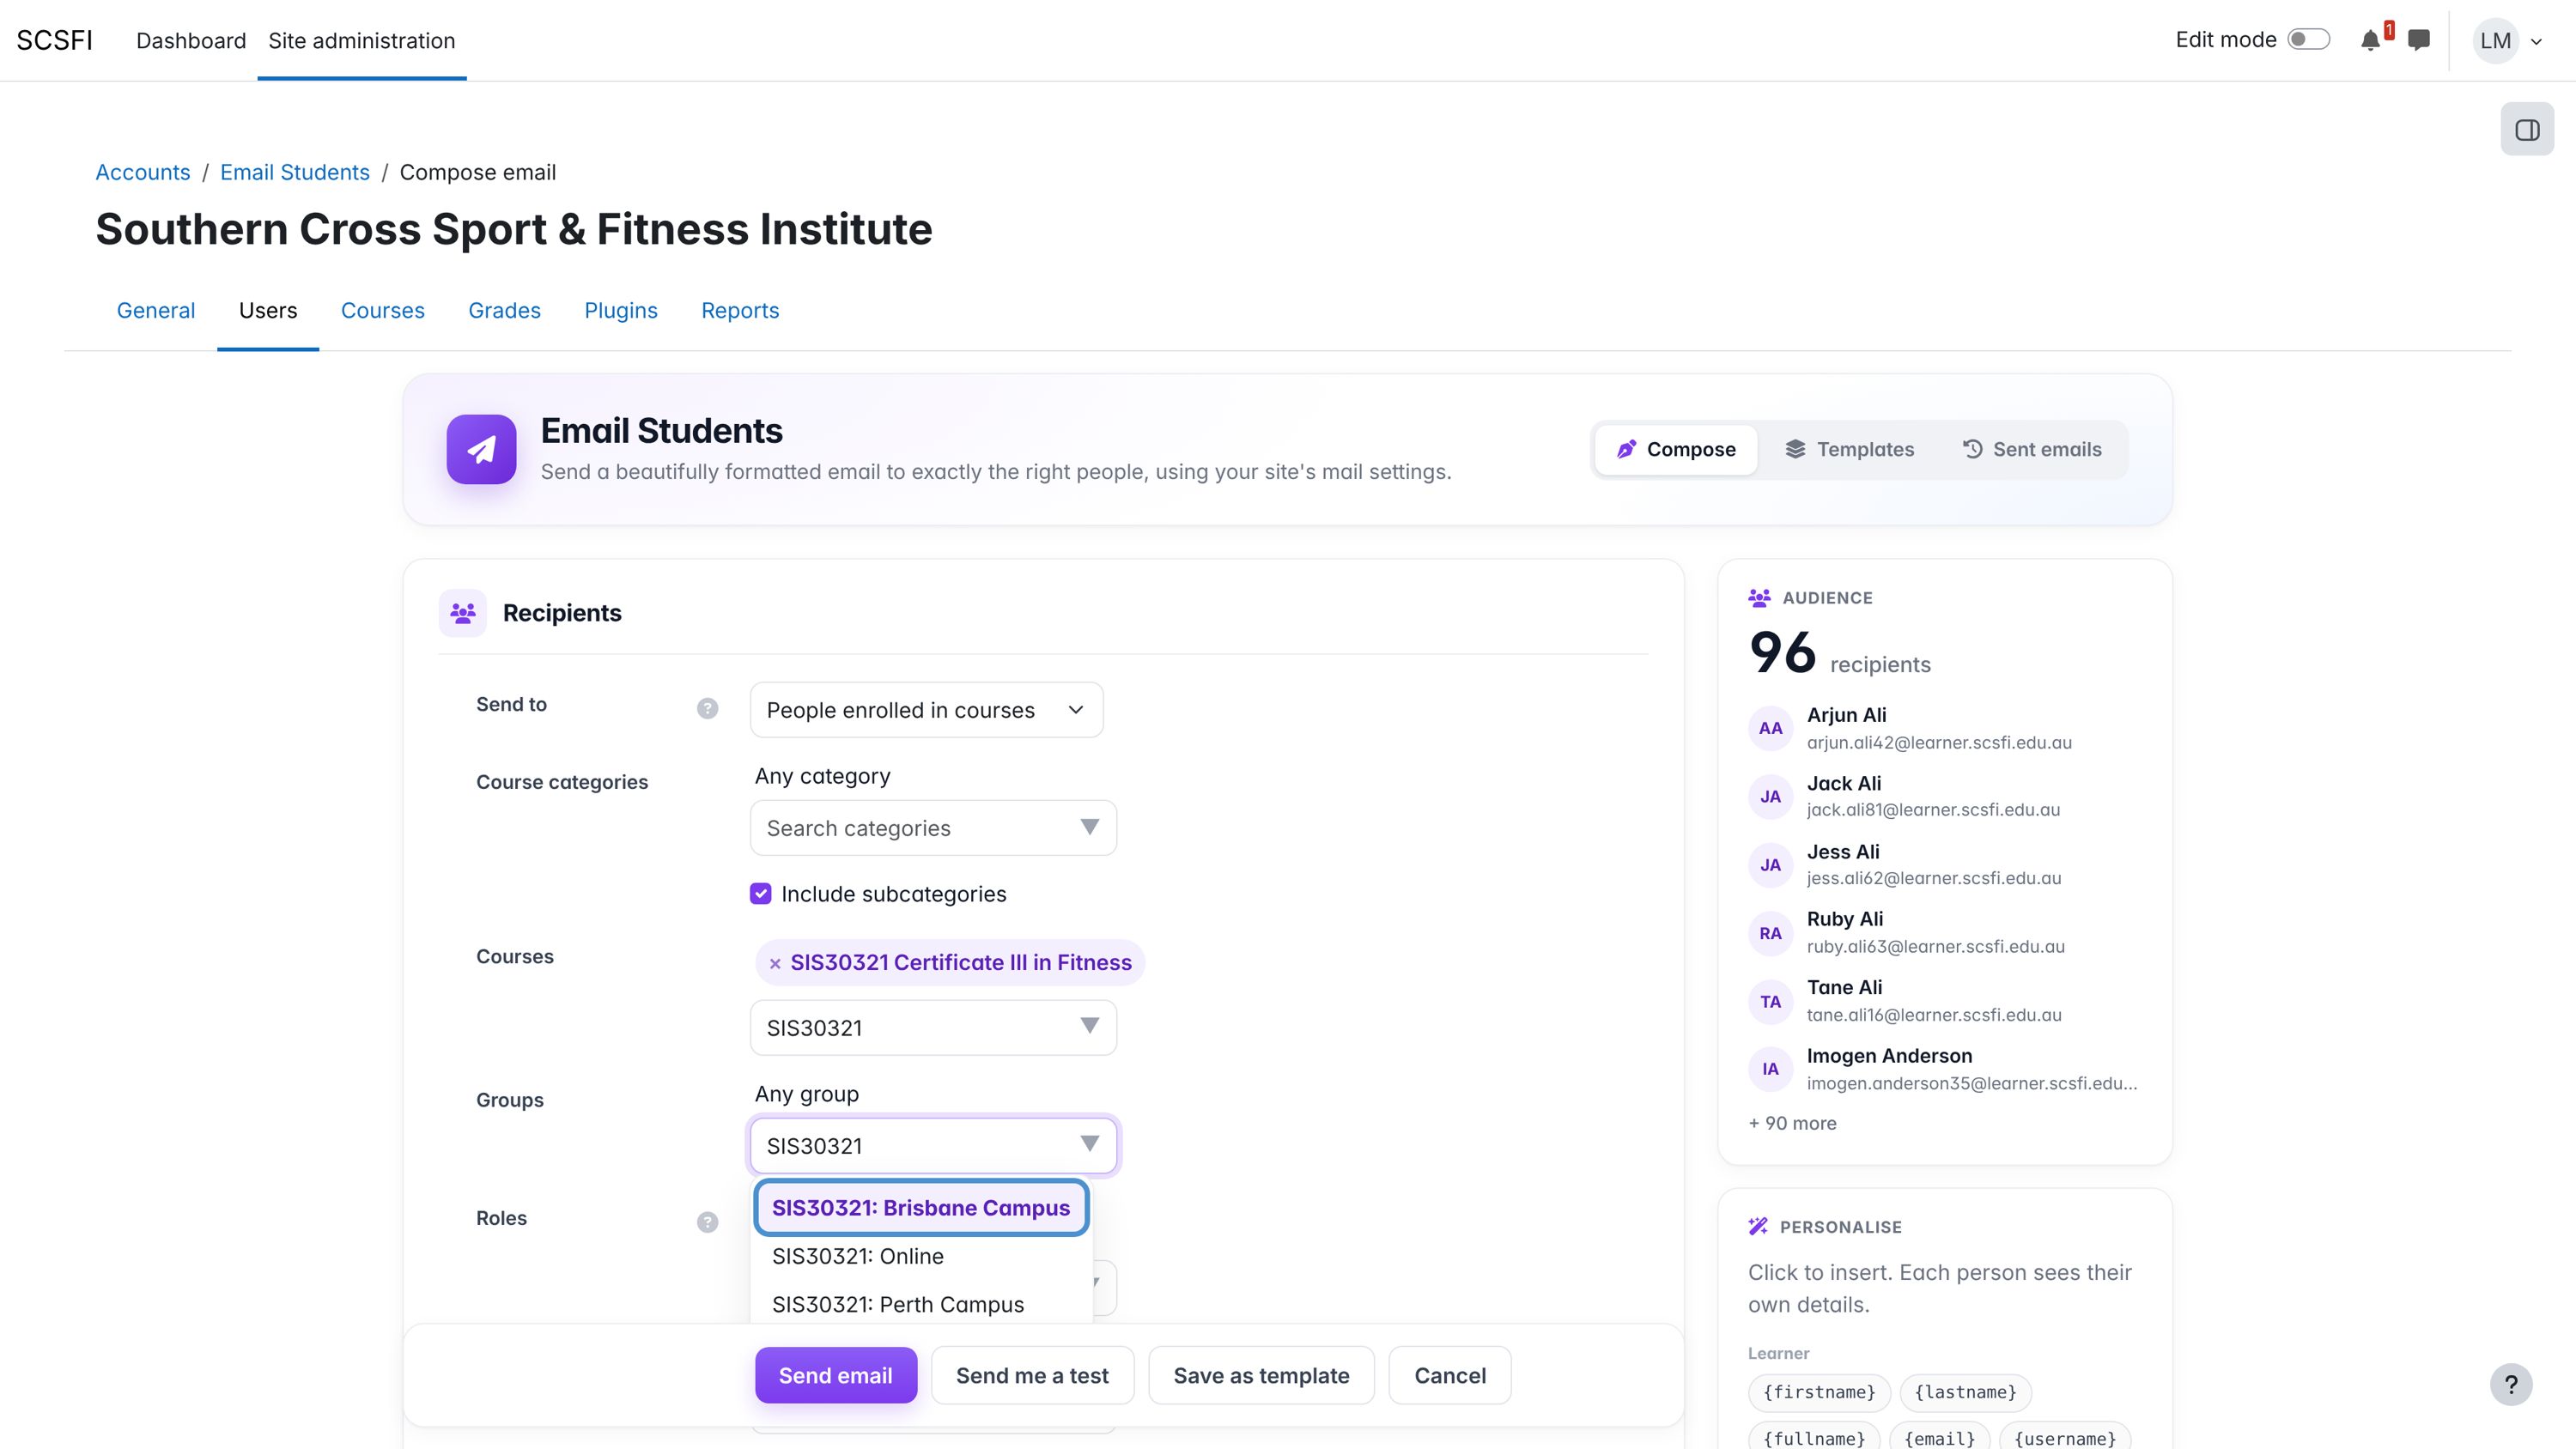
Task: Pick SIS30321: Perth Campus group option
Action: tap(921, 1304)
